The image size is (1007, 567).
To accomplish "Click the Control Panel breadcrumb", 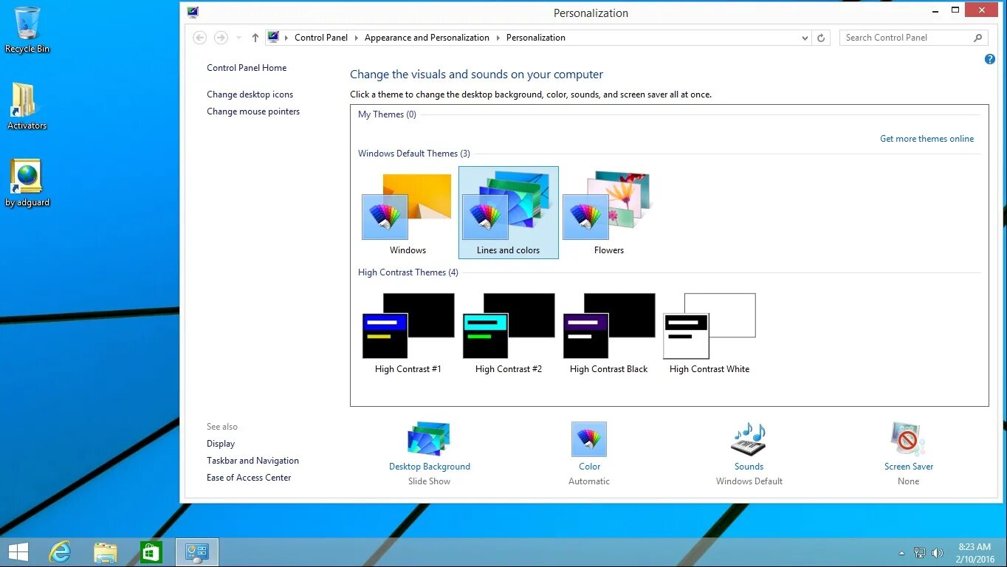I will (x=321, y=38).
